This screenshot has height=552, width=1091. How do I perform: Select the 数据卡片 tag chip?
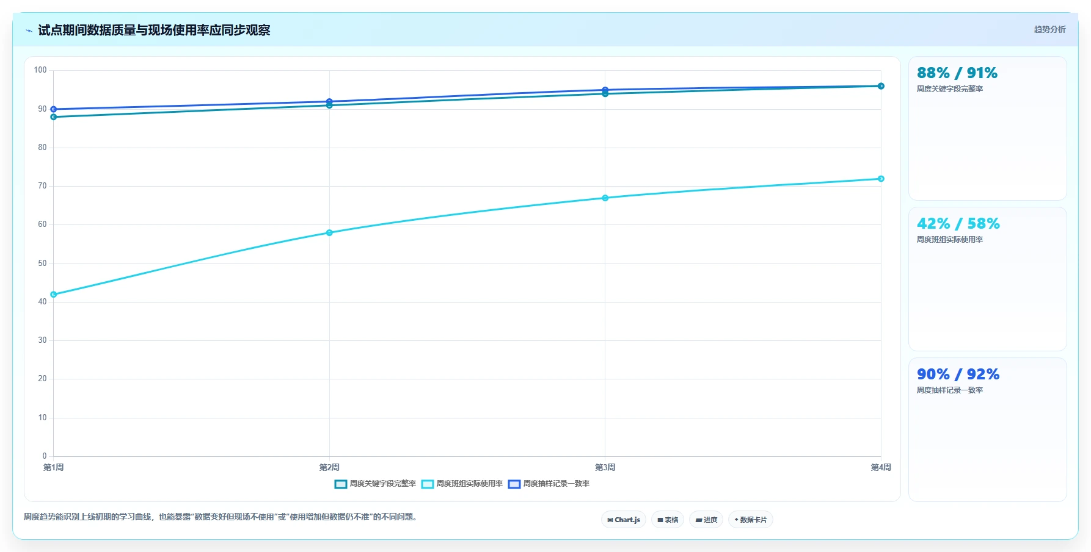751,520
